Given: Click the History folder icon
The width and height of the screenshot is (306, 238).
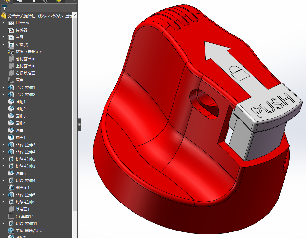Looking at the screenshot, I should click(x=11, y=23).
